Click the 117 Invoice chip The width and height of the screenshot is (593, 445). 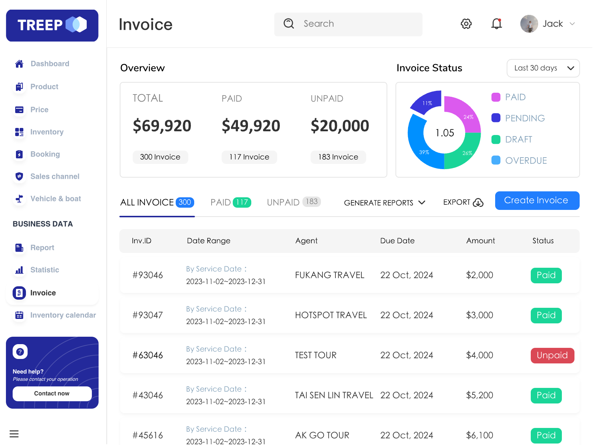249,157
